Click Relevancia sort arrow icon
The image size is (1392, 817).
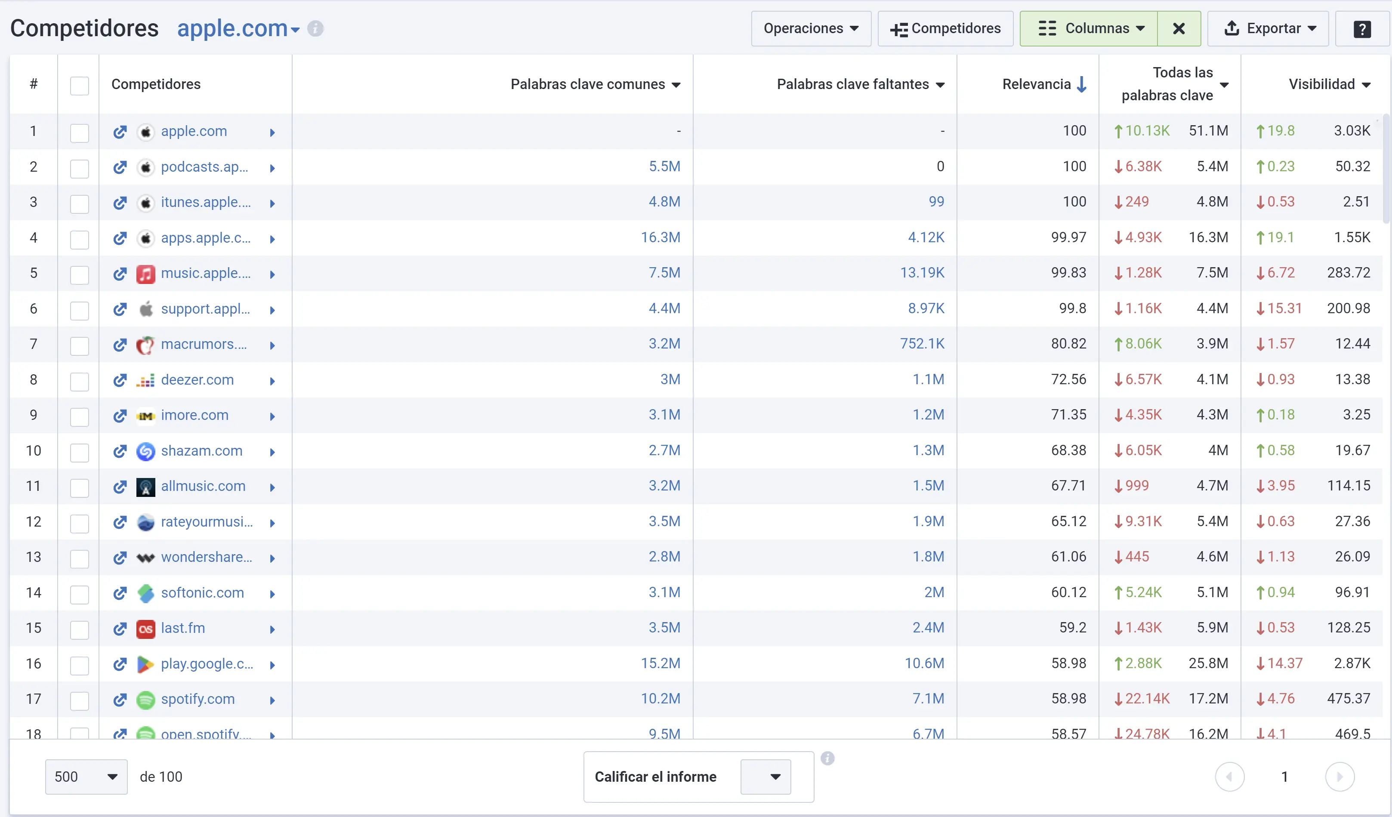click(1082, 84)
